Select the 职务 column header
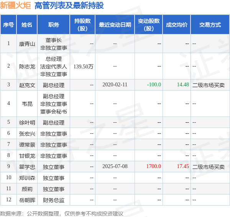This screenshot has width=230, height=217. click(x=54, y=25)
